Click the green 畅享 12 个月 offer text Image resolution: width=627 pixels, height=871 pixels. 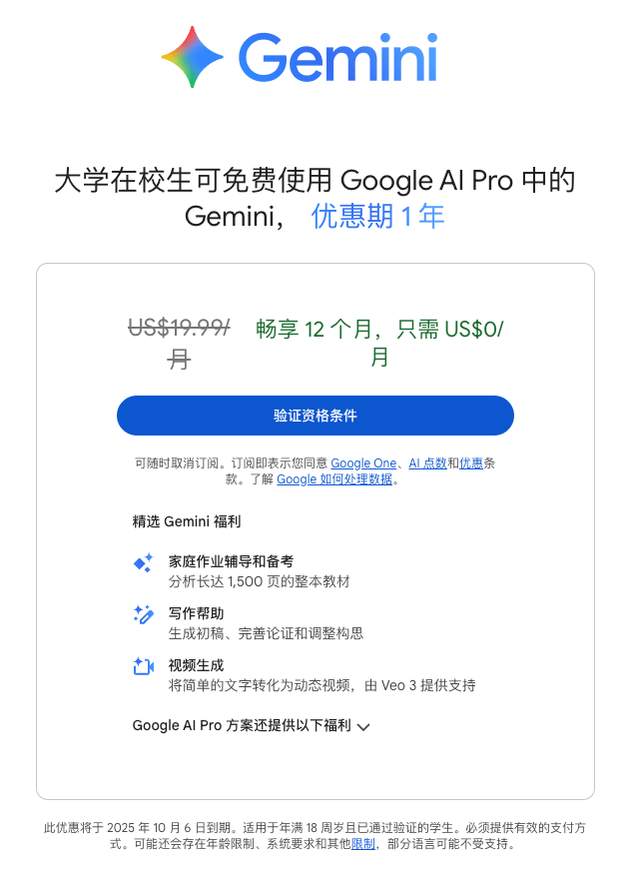pyautogui.click(x=379, y=343)
